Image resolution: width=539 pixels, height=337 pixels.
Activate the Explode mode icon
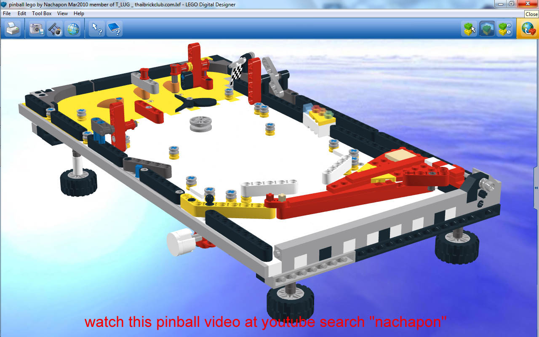[55, 29]
